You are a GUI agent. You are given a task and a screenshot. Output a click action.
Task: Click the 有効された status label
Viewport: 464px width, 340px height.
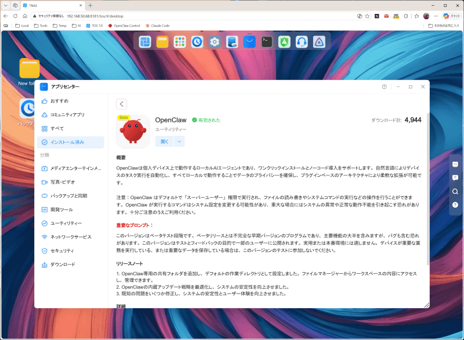[x=206, y=120]
